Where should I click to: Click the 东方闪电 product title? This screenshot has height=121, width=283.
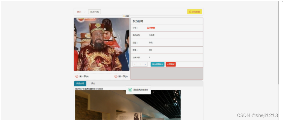138,21
